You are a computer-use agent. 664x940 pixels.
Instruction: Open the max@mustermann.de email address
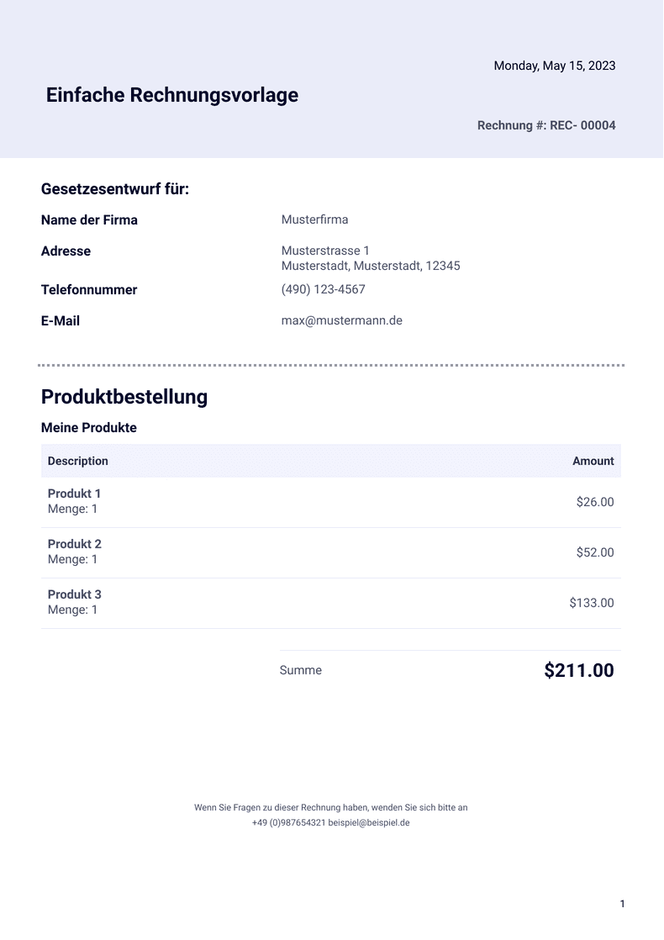pyautogui.click(x=341, y=320)
